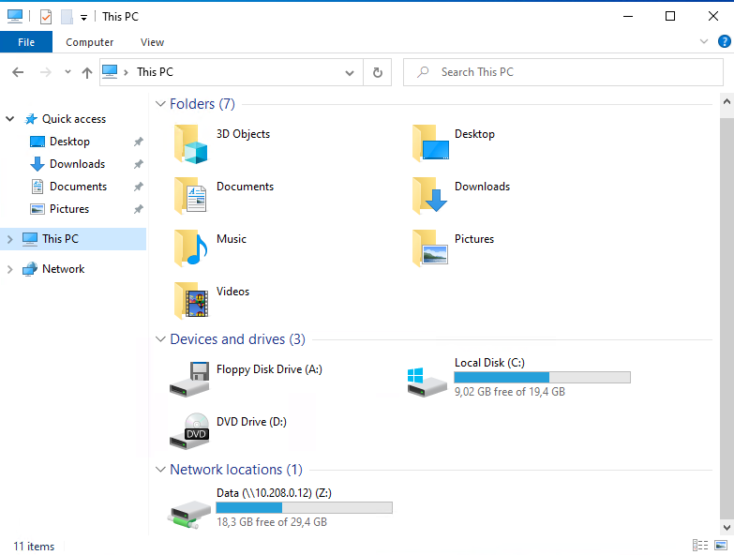734x555 pixels.
Task: Collapse the Folders (7) group
Action: 160,104
